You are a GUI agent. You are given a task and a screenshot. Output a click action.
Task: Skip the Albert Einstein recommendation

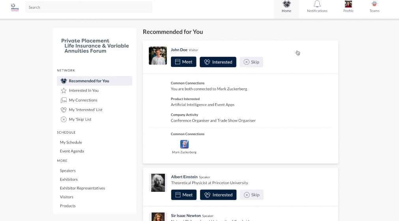point(252,195)
